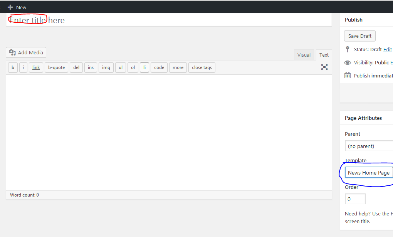Click the Add Media button
The width and height of the screenshot is (393, 237).
(26, 52)
